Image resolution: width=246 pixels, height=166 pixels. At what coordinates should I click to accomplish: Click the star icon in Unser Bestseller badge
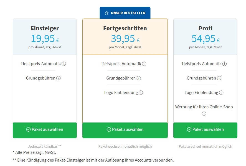(107, 13)
